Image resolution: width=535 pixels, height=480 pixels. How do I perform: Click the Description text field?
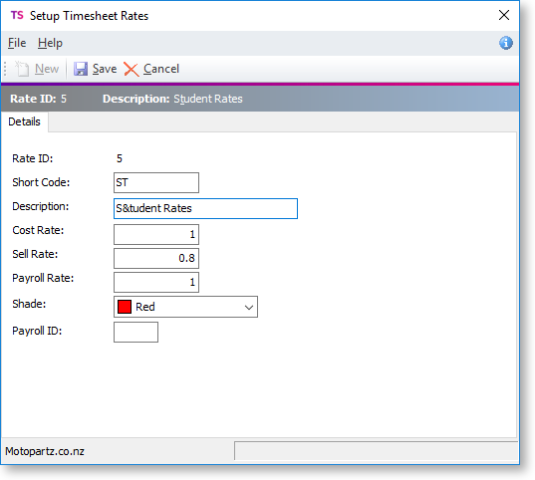(205, 208)
